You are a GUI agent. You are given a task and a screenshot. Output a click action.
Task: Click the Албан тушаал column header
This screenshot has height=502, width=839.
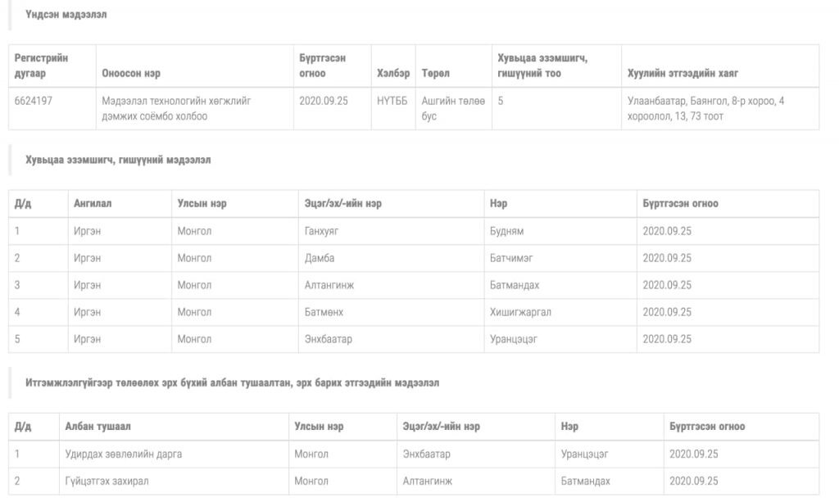pos(98,427)
